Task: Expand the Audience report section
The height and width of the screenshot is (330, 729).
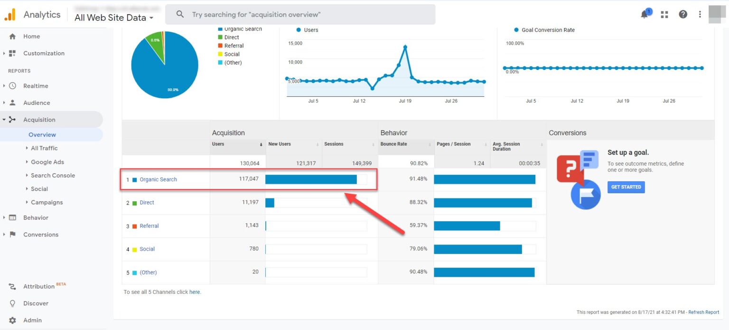Action: click(36, 103)
